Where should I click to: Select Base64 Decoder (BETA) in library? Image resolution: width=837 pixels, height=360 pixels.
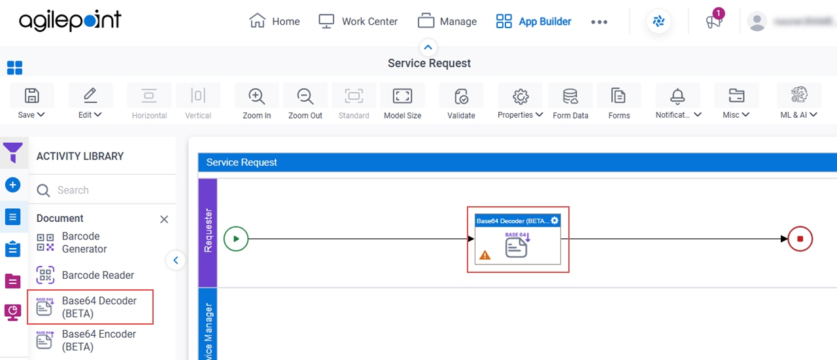(x=90, y=308)
